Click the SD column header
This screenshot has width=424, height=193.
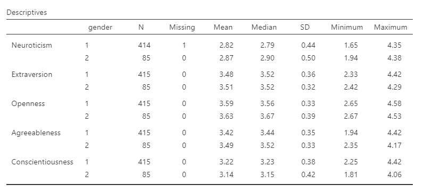pyautogui.click(x=305, y=27)
